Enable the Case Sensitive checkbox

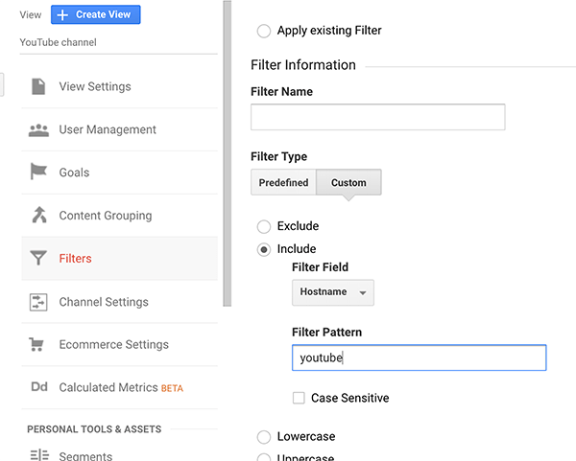(x=300, y=398)
